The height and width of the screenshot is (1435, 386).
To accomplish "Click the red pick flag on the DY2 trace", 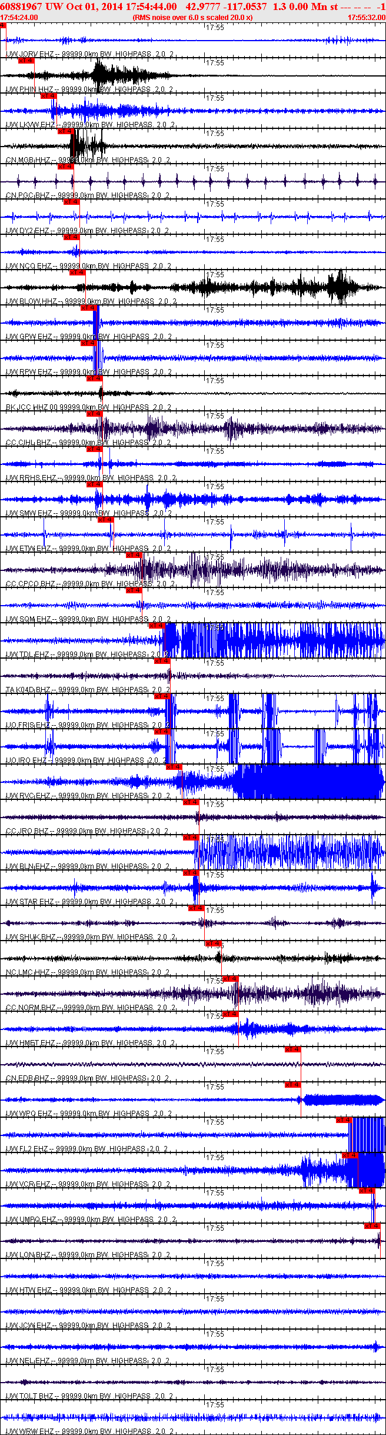I will point(71,202).
